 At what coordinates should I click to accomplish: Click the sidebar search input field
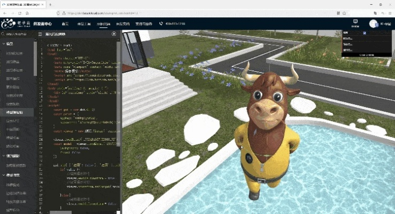click(18, 34)
